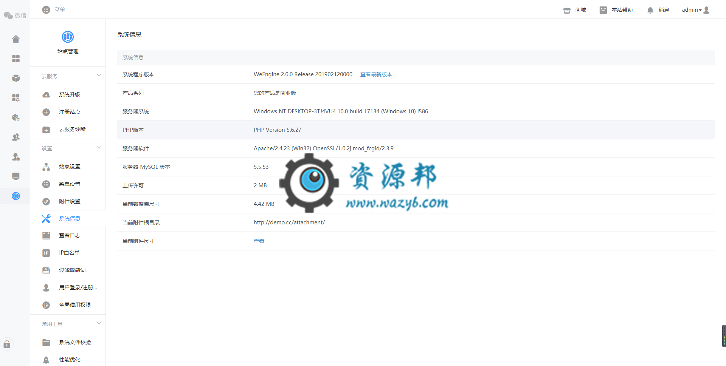Click the WeEngine 2.0.0 Release version text
Viewport: 726px width, 366px height.
303,74
